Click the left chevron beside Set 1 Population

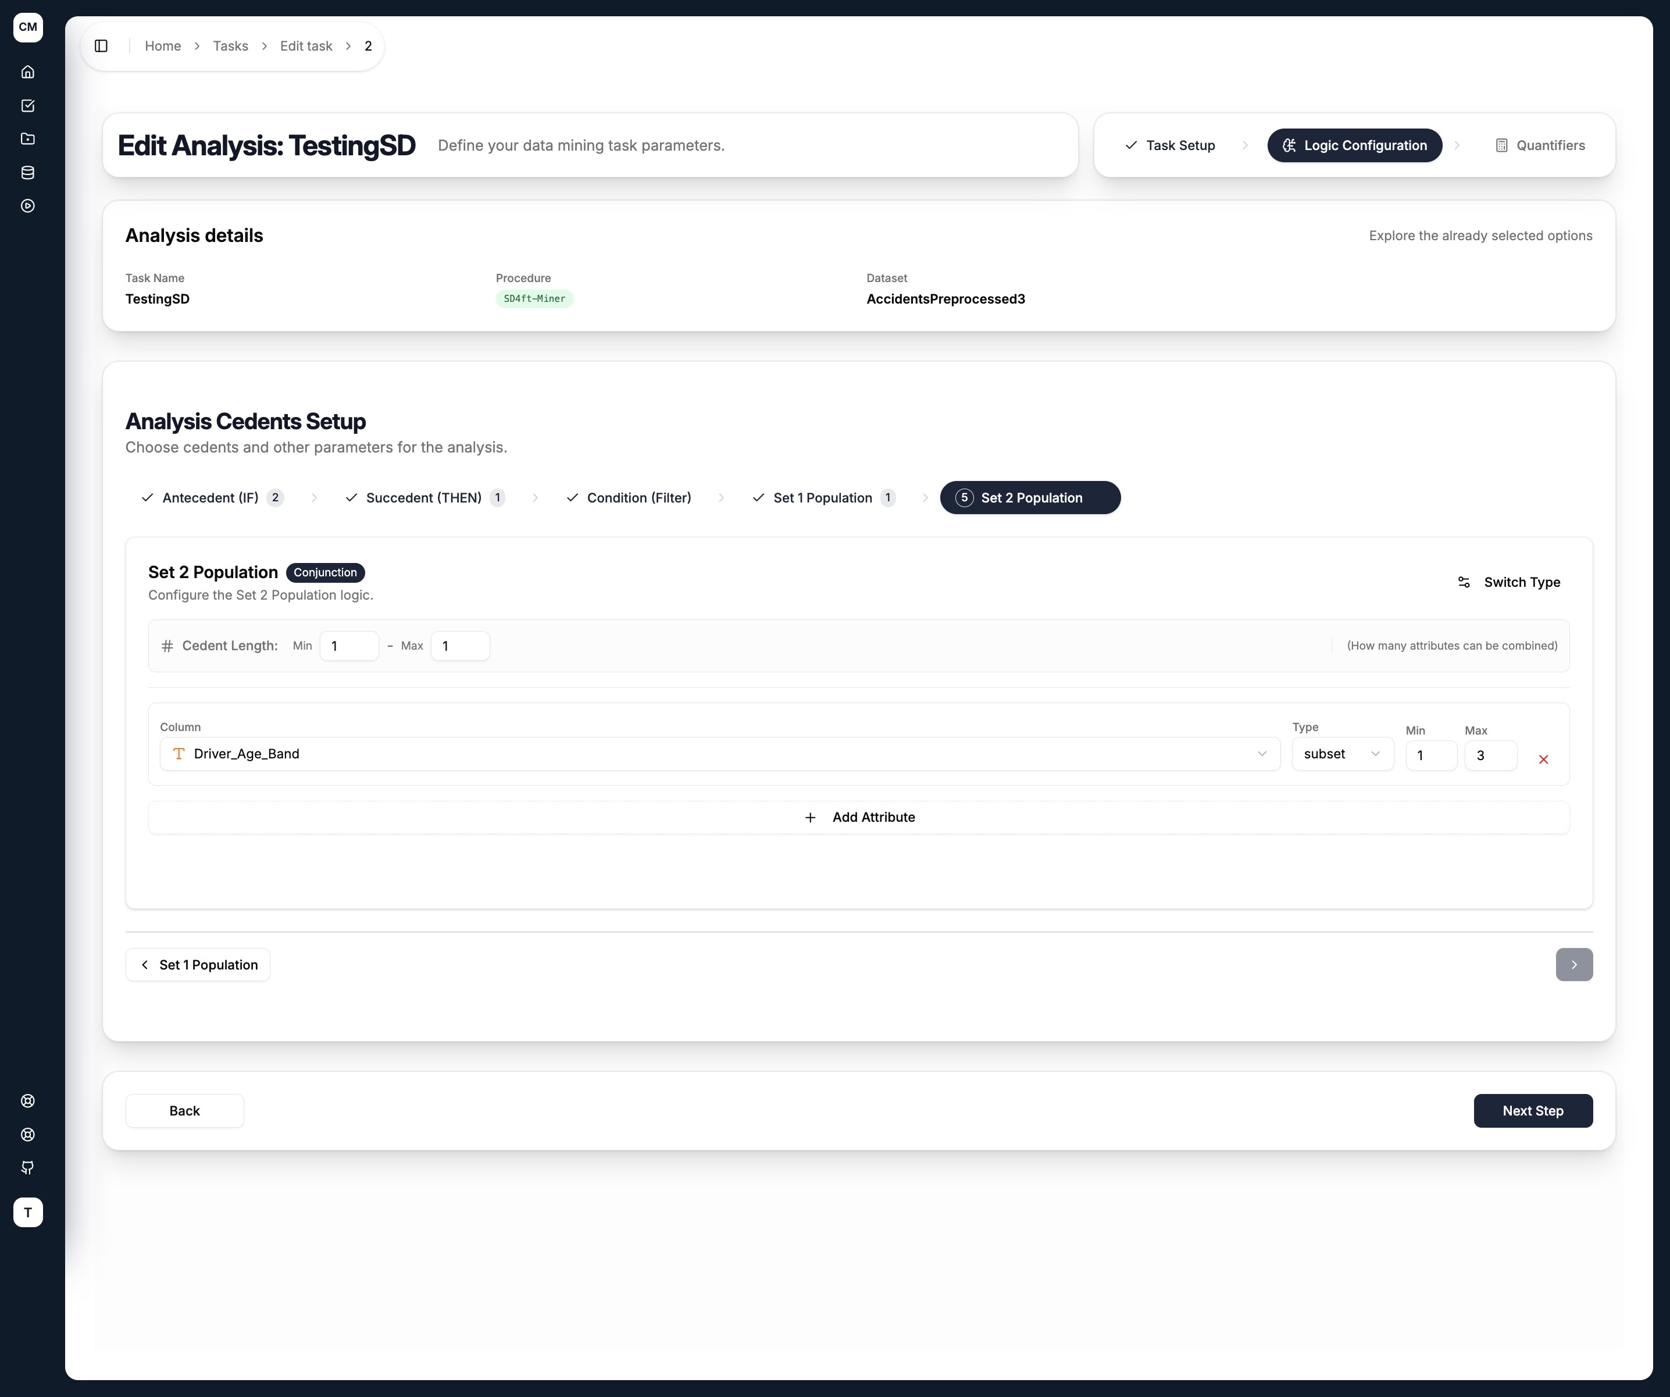pos(145,965)
